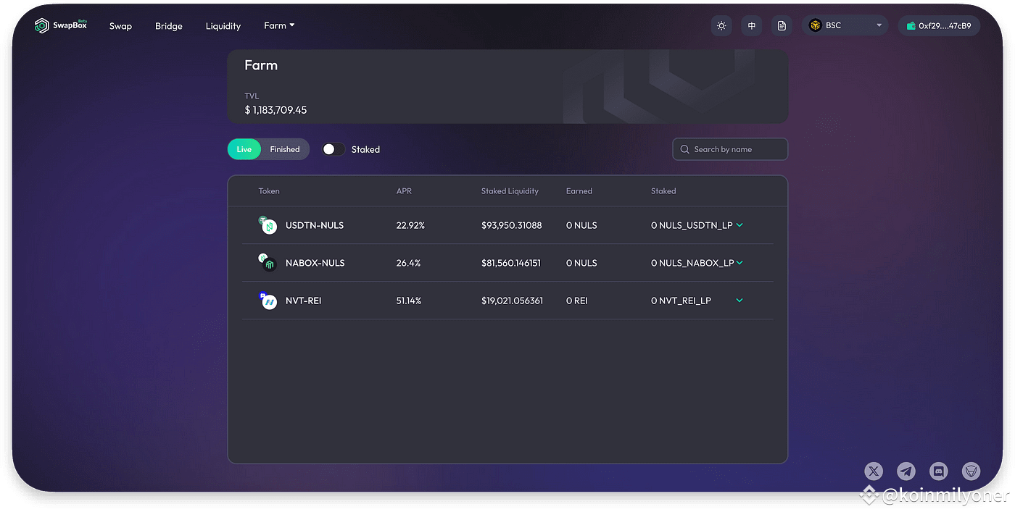Click the 26.4% APR value
Viewport: 1015px width, 512px height.
(408, 263)
